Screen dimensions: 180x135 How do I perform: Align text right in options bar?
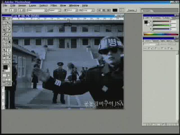(108, 10)
